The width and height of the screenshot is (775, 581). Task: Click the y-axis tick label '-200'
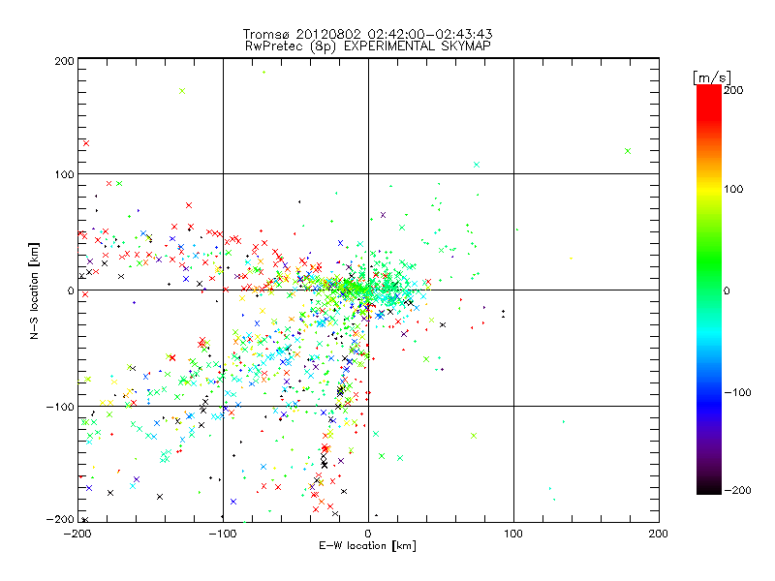point(60,520)
